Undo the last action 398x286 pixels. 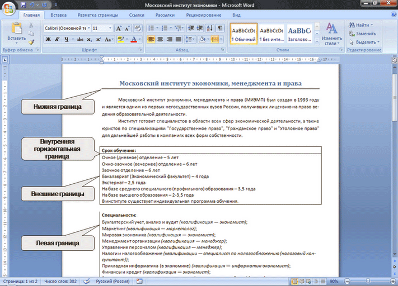[32, 5]
